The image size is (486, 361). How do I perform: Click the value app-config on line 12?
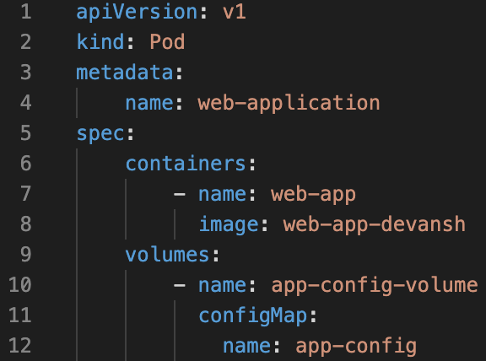(356, 347)
